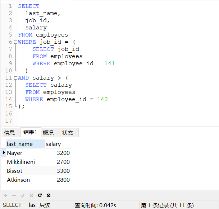The height and width of the screenshot is (209, 219).
Task: Open the 状态 tab
Action: (x=69, y=133)
